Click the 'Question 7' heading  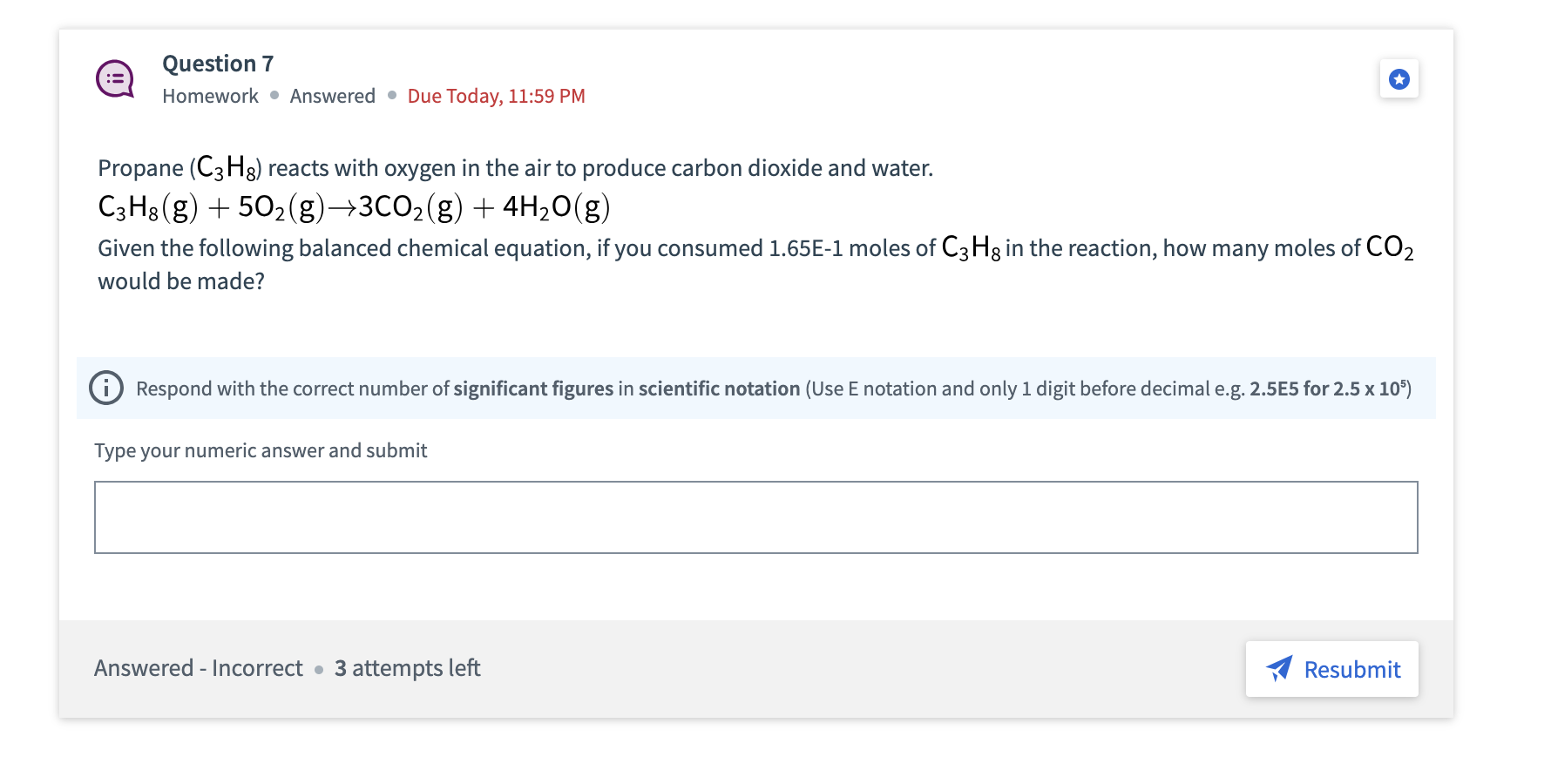pyautogui.click(x=217, y=63)
